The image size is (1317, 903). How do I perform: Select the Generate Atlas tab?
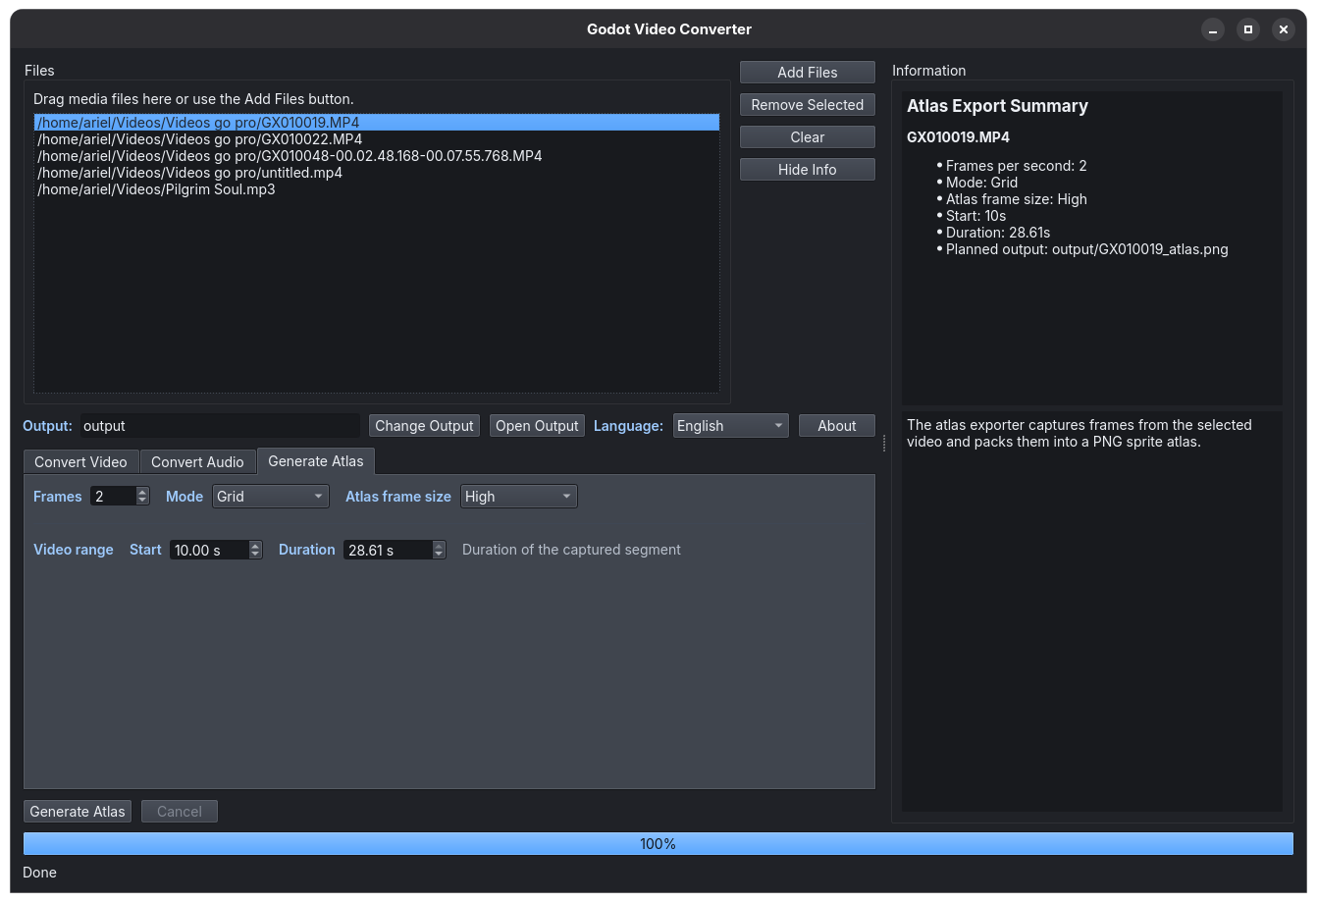[316, 461]
